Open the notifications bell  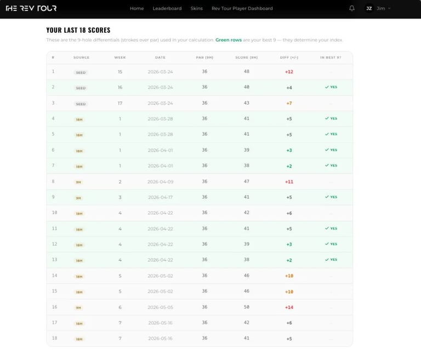pyautogui.click(x=352, y=8)
